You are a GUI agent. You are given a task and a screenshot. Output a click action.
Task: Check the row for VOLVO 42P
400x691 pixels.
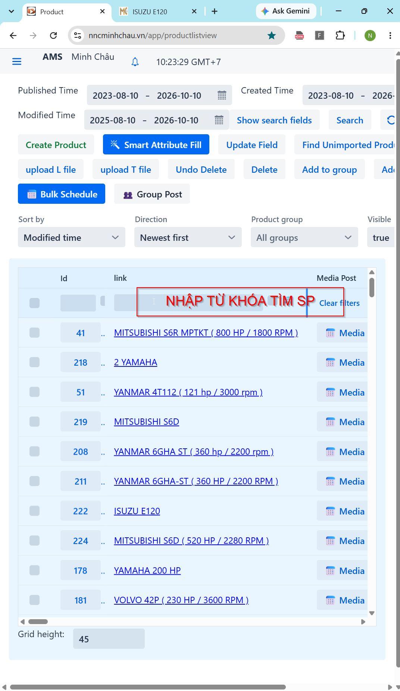[34, 600]
